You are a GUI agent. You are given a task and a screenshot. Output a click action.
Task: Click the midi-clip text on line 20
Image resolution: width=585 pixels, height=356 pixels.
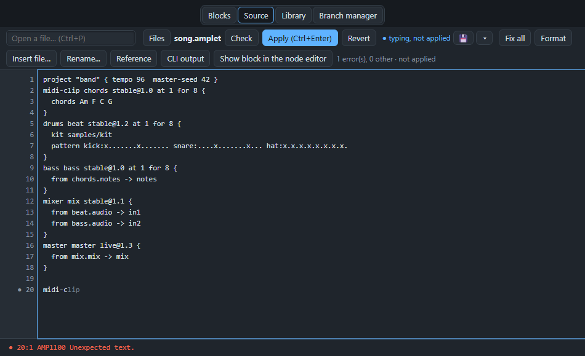[x=61, y=290]
